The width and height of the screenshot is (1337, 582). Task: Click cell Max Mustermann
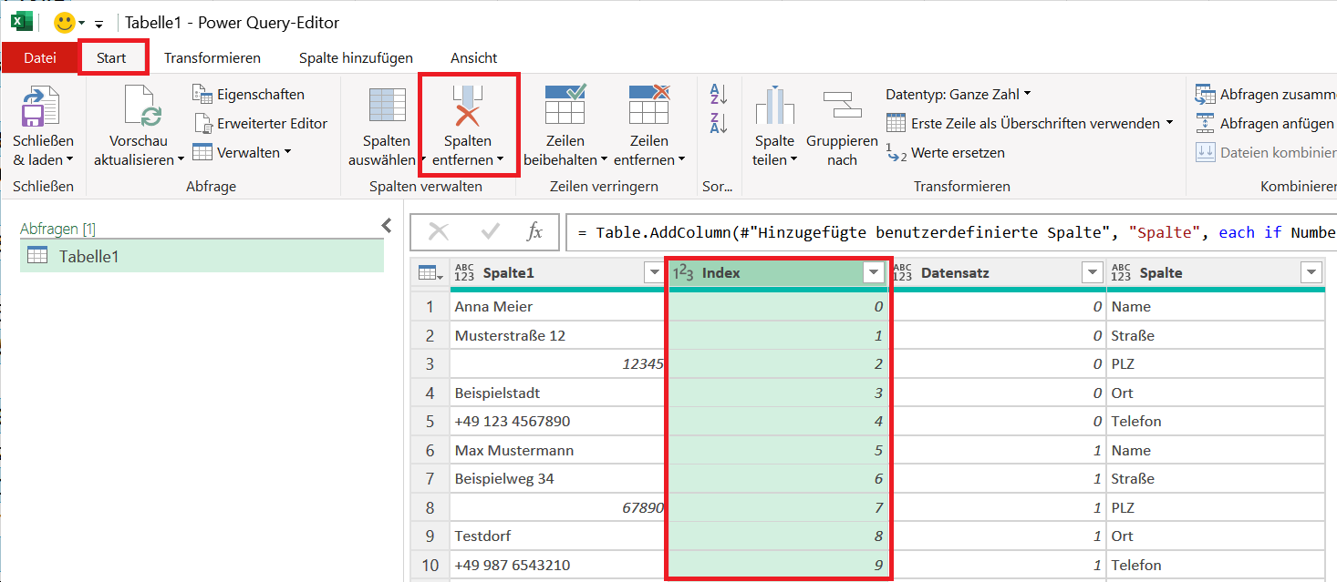click(558, 450)
